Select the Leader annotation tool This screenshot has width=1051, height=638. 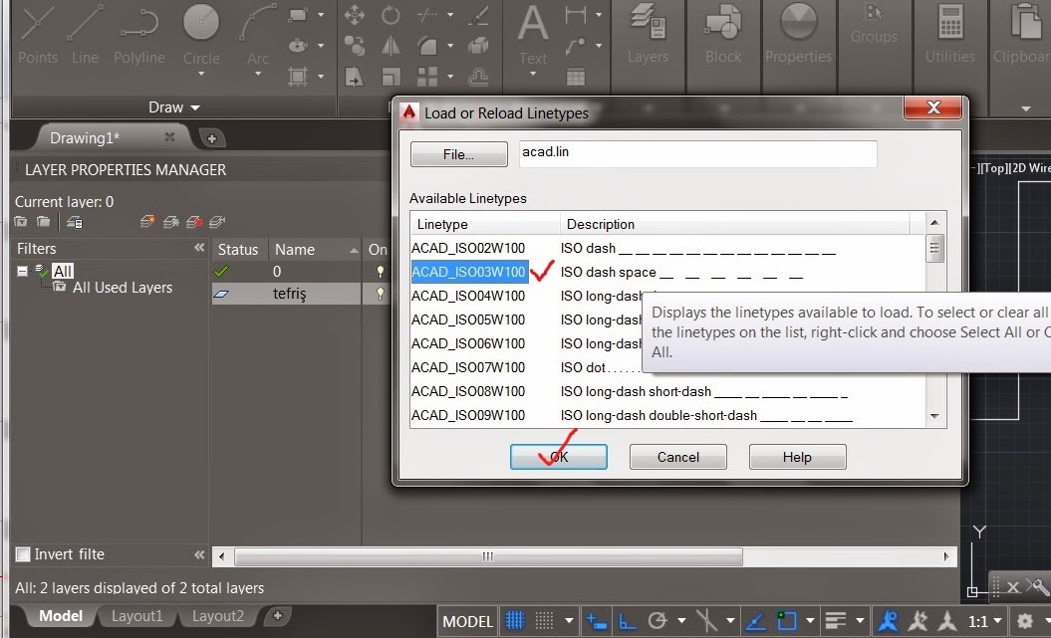coord(576,46)
